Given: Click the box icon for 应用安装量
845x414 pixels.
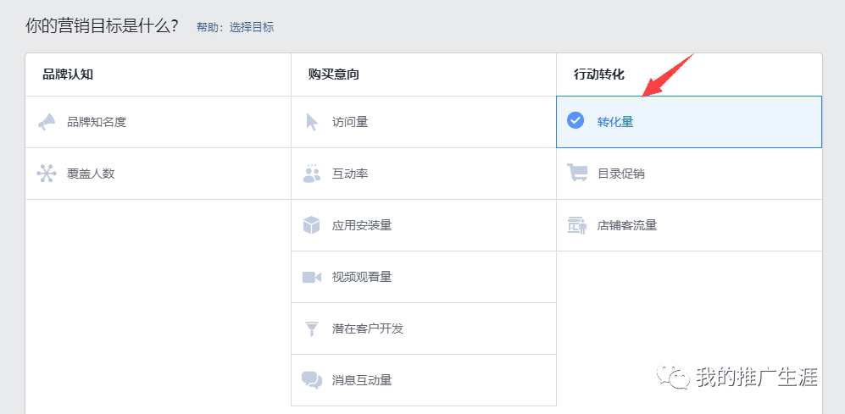Looking at the screenshot, I should (312, 225).
